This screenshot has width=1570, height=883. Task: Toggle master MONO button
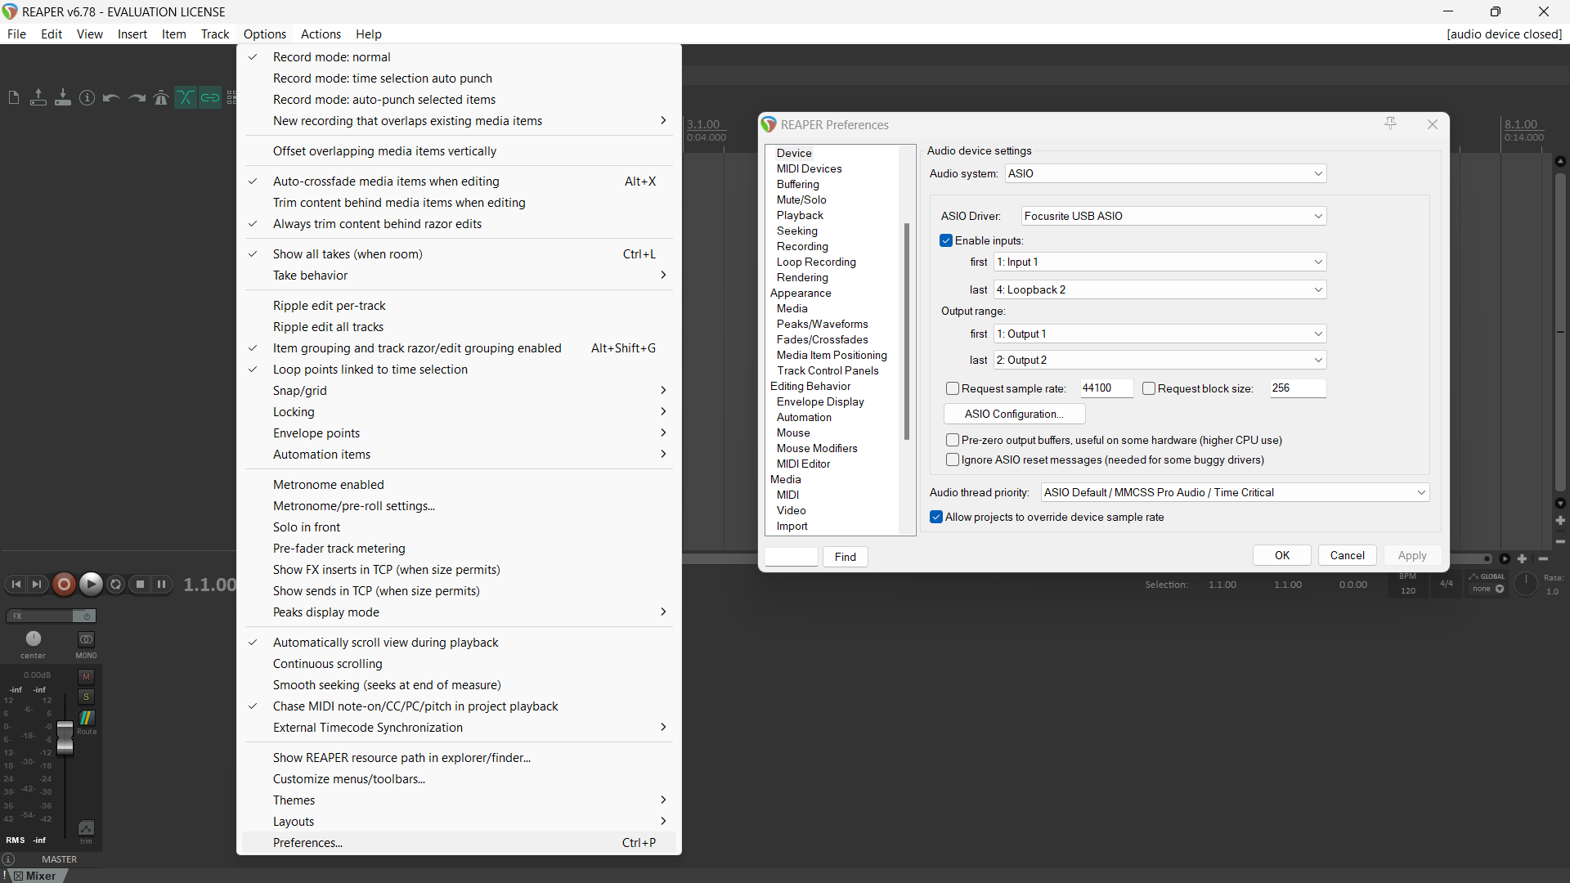point(86,640)
